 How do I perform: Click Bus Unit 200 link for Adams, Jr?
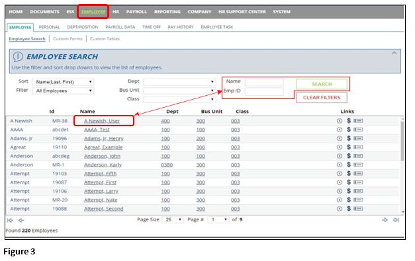point(201,138)
